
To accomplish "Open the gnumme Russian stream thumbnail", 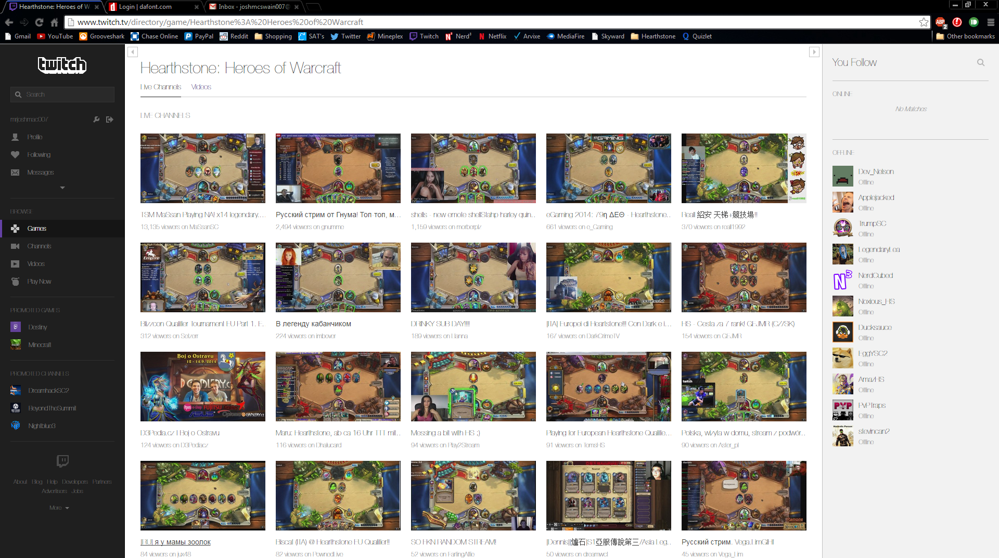I will 338,168.
